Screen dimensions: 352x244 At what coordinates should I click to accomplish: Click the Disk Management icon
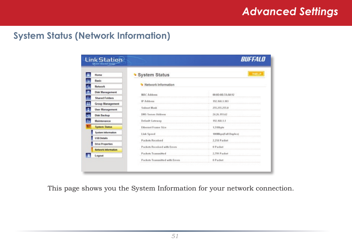click(x=88, y=92)
